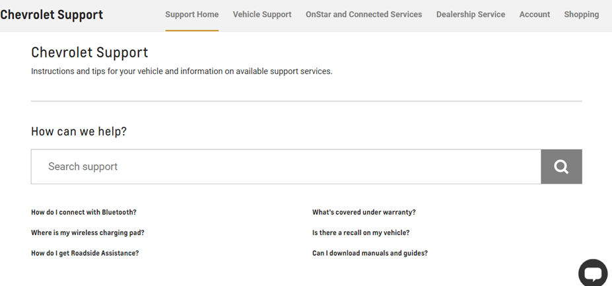Image resolution: width=612 pixels, height=286 pixels.
Task: Open the Dealership Service menu item
Action: 471,15
